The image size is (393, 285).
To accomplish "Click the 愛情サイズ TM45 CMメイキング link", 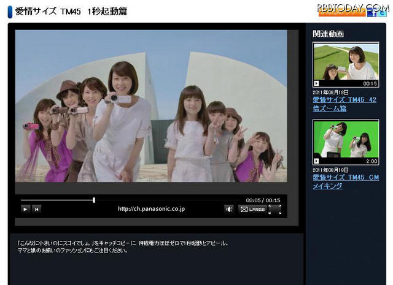I will pos(343,181).
